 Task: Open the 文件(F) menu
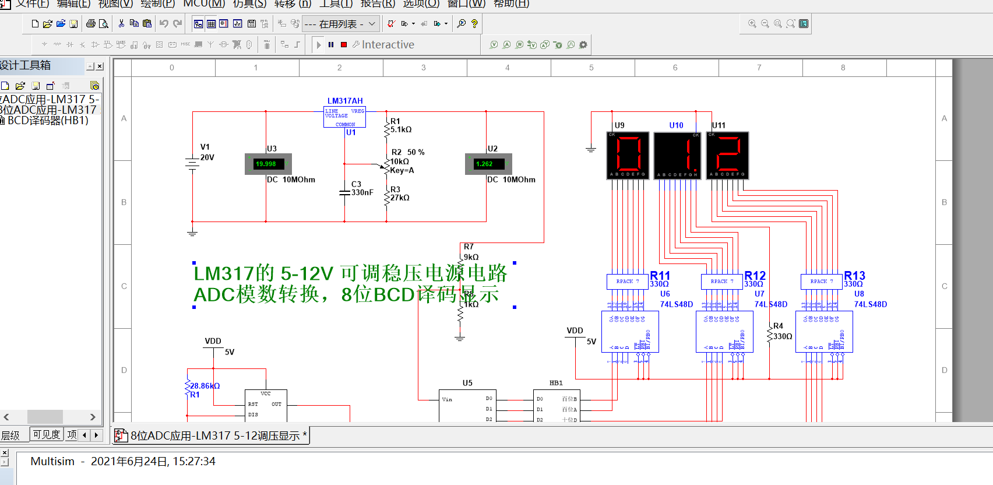point(32,3)
